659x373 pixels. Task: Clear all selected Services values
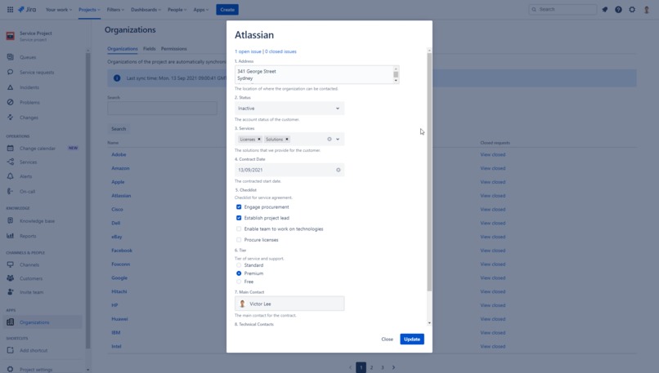[329, 139]
